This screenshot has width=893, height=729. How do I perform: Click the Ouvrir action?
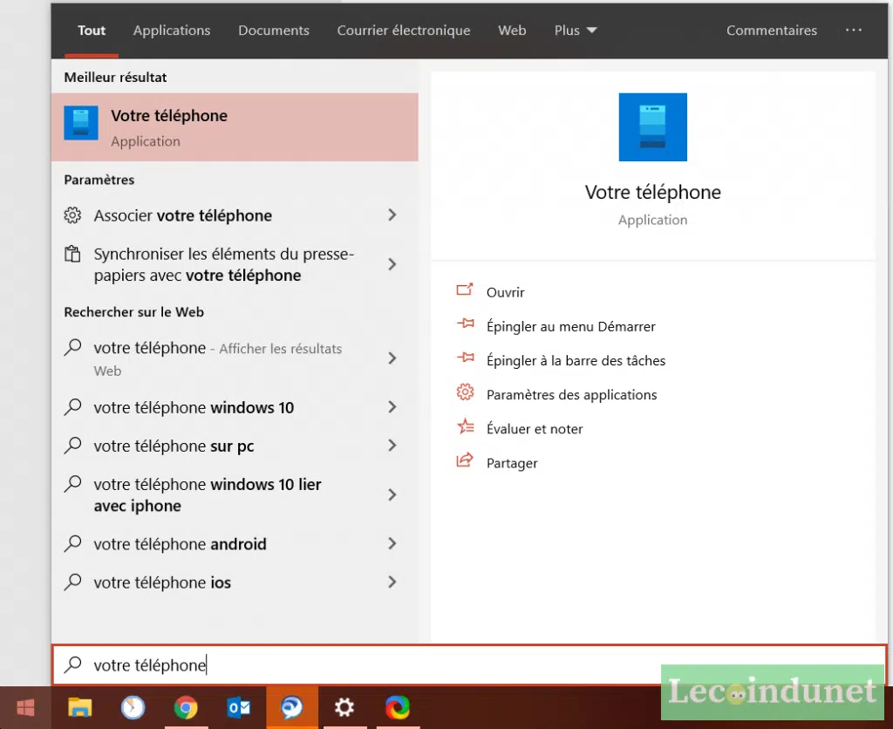click(505, 292)
